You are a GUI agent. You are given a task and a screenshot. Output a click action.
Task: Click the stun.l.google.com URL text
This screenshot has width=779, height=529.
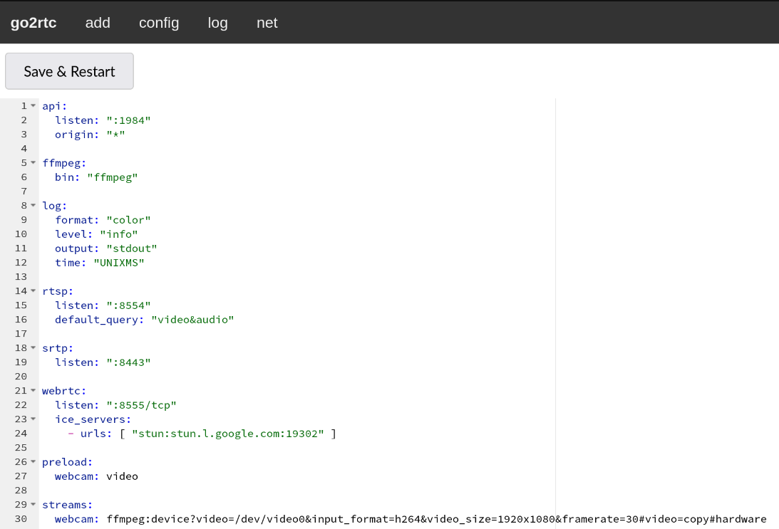pyautogui.click(x=228, y=433)
